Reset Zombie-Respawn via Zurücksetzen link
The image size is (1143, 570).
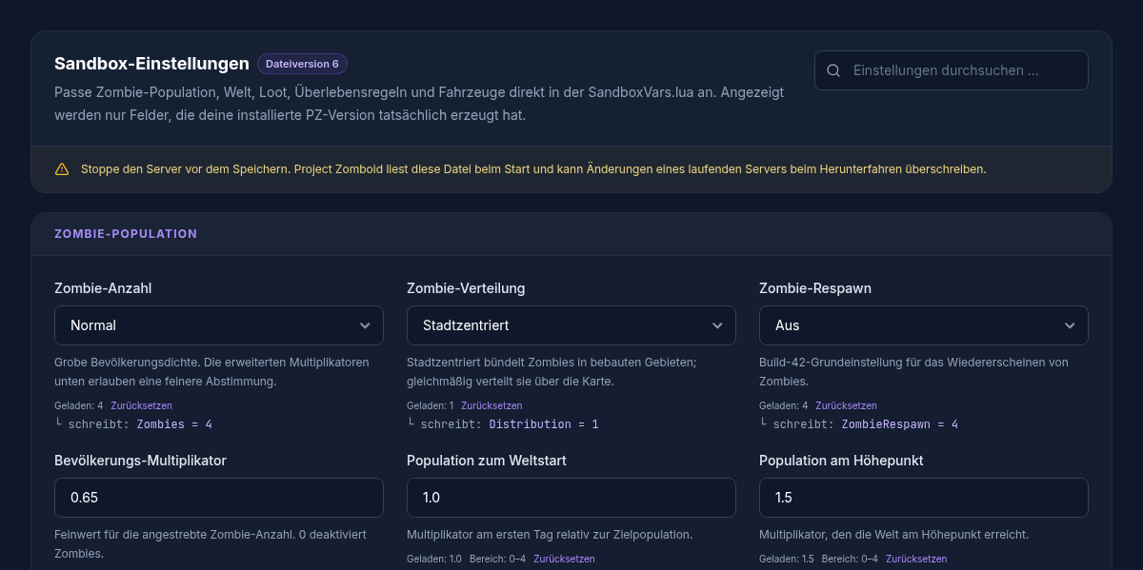tap(846, 405)
